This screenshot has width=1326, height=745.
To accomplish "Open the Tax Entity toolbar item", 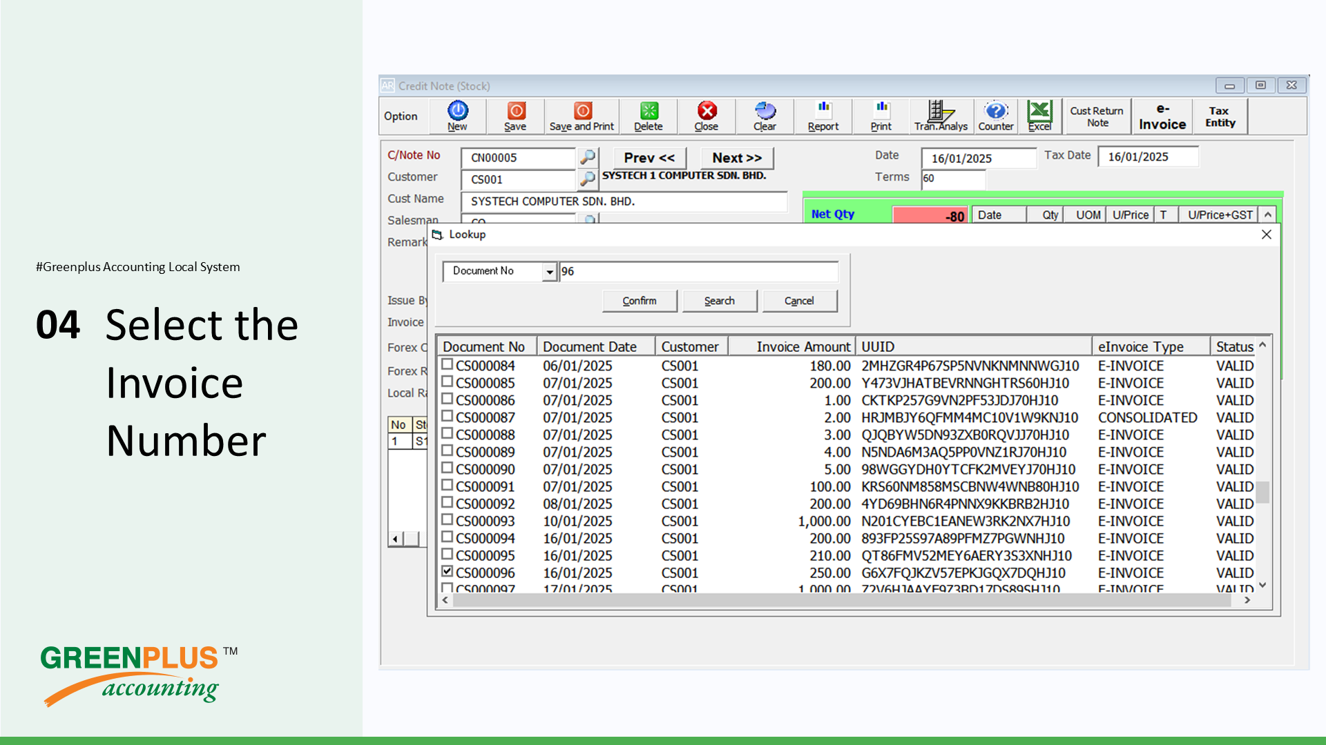I will (1220, 116).
